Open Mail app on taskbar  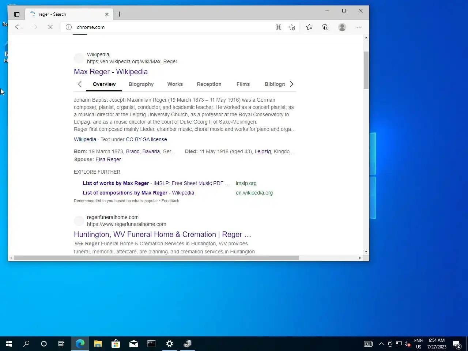pyautogui.click(x=133, y=344)
